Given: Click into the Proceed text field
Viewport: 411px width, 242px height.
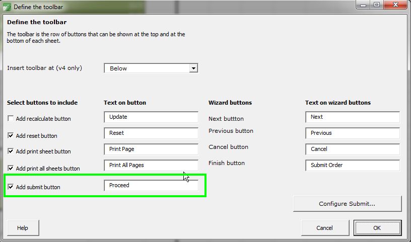Looking at the screenshot, I should tap(151, 186).
